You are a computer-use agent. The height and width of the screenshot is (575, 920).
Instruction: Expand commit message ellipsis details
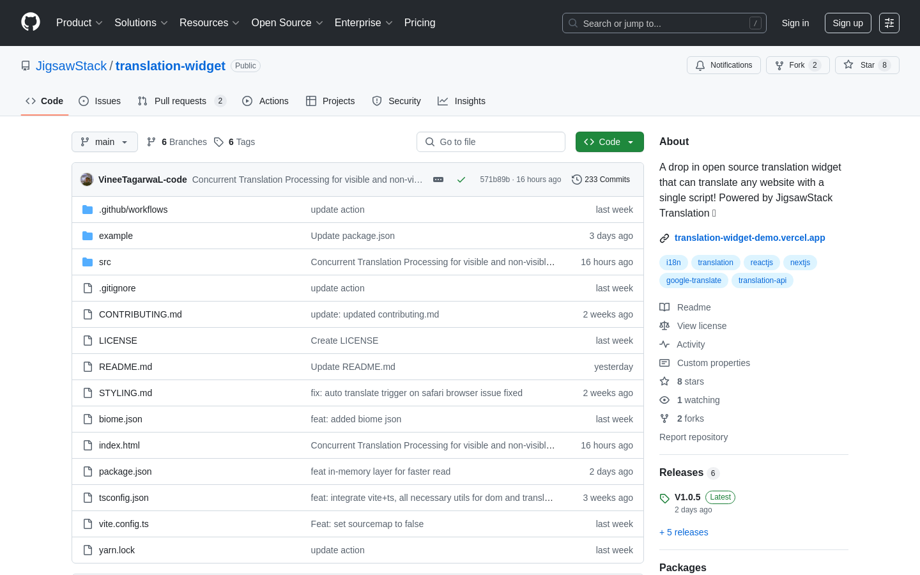[438, 180]
